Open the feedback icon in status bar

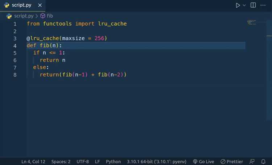[252, 161]
